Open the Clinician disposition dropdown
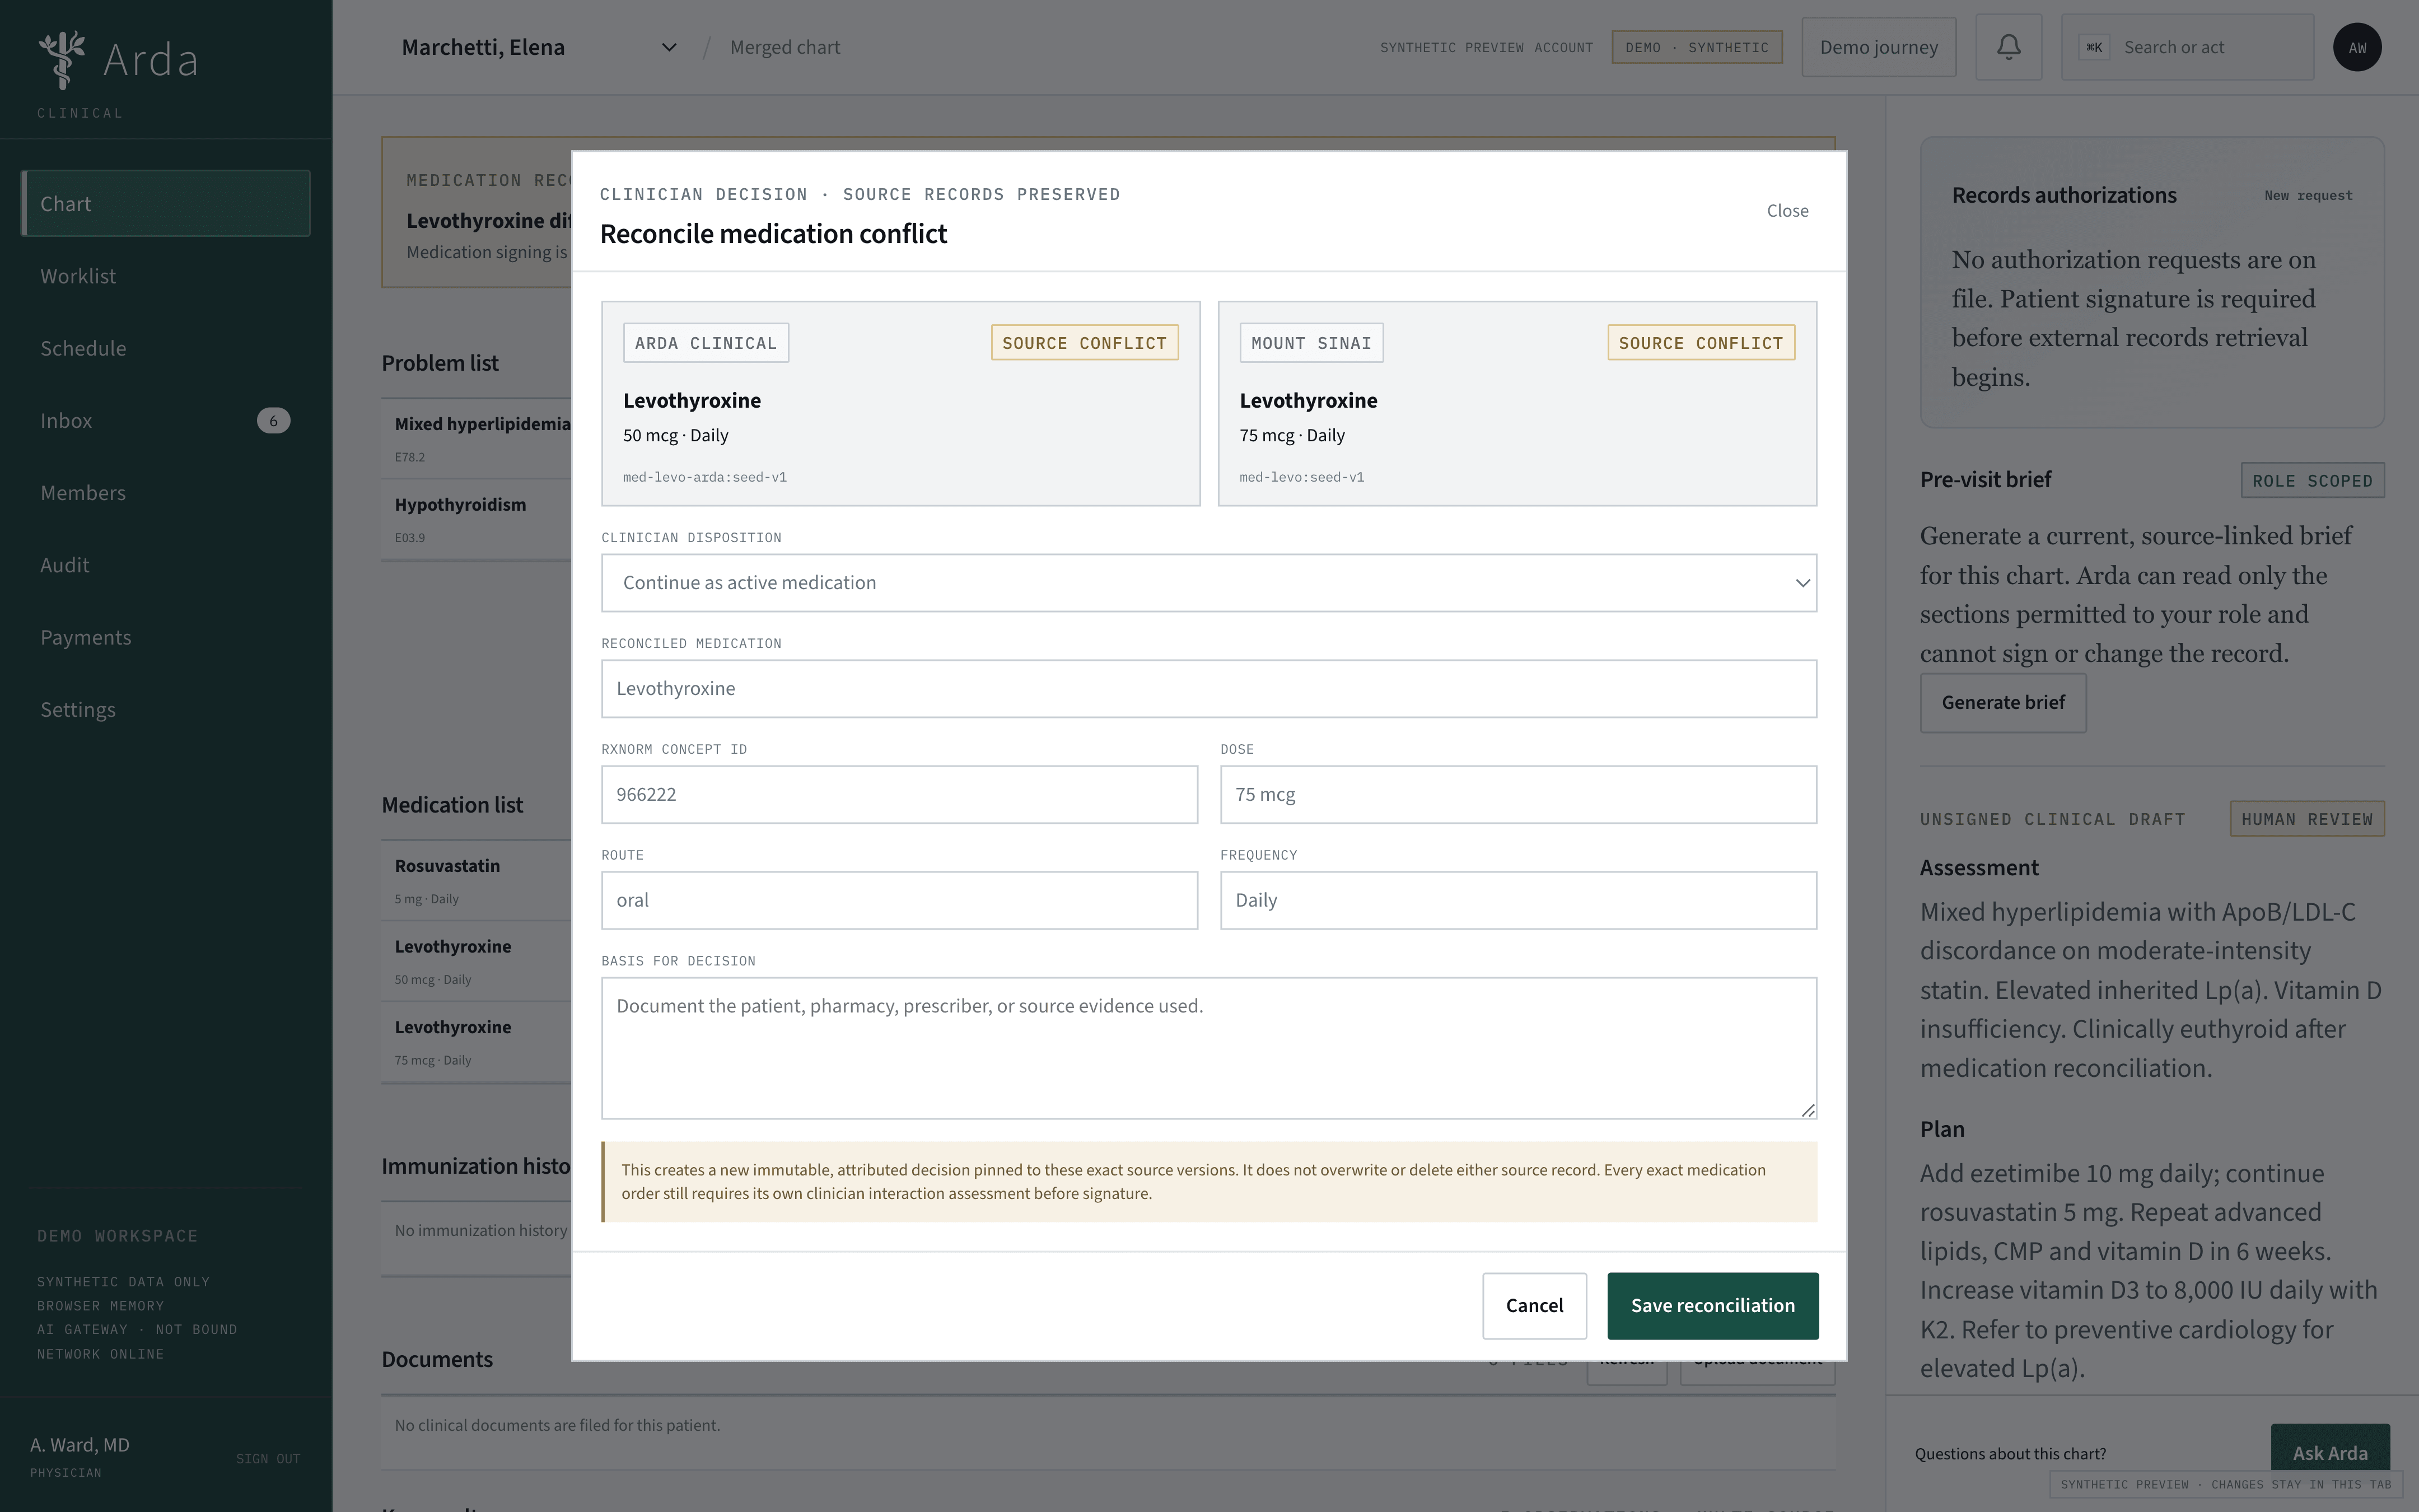Image resolution: width=2419 pixels, height=1512 pixels. point(1208,583)
